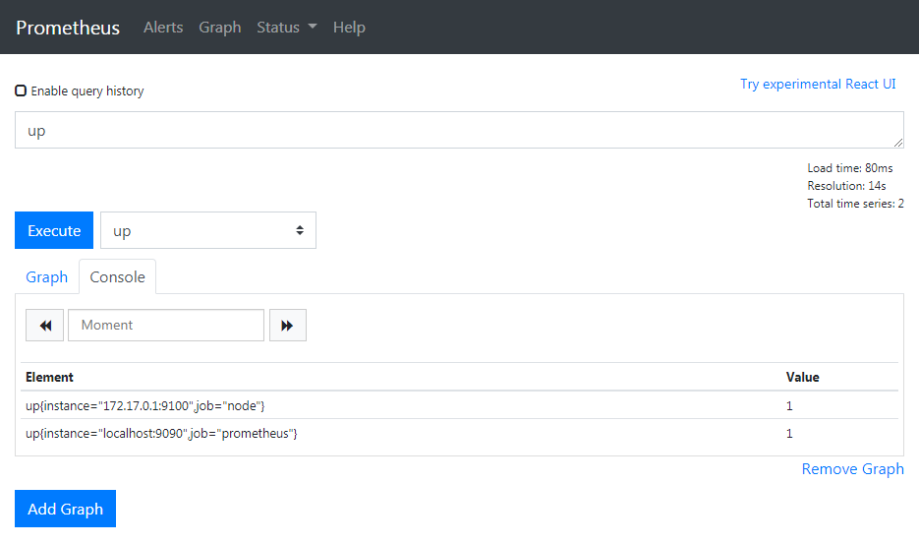The width and height of the screenshot is (919, 544).
Task: Click the Load time: 80ms text
Action: coord(850,168)
